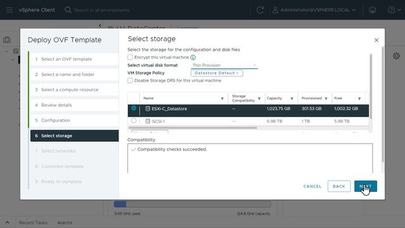Click the search in all environments field
This screenshot has width=405, height=228.
102,10
